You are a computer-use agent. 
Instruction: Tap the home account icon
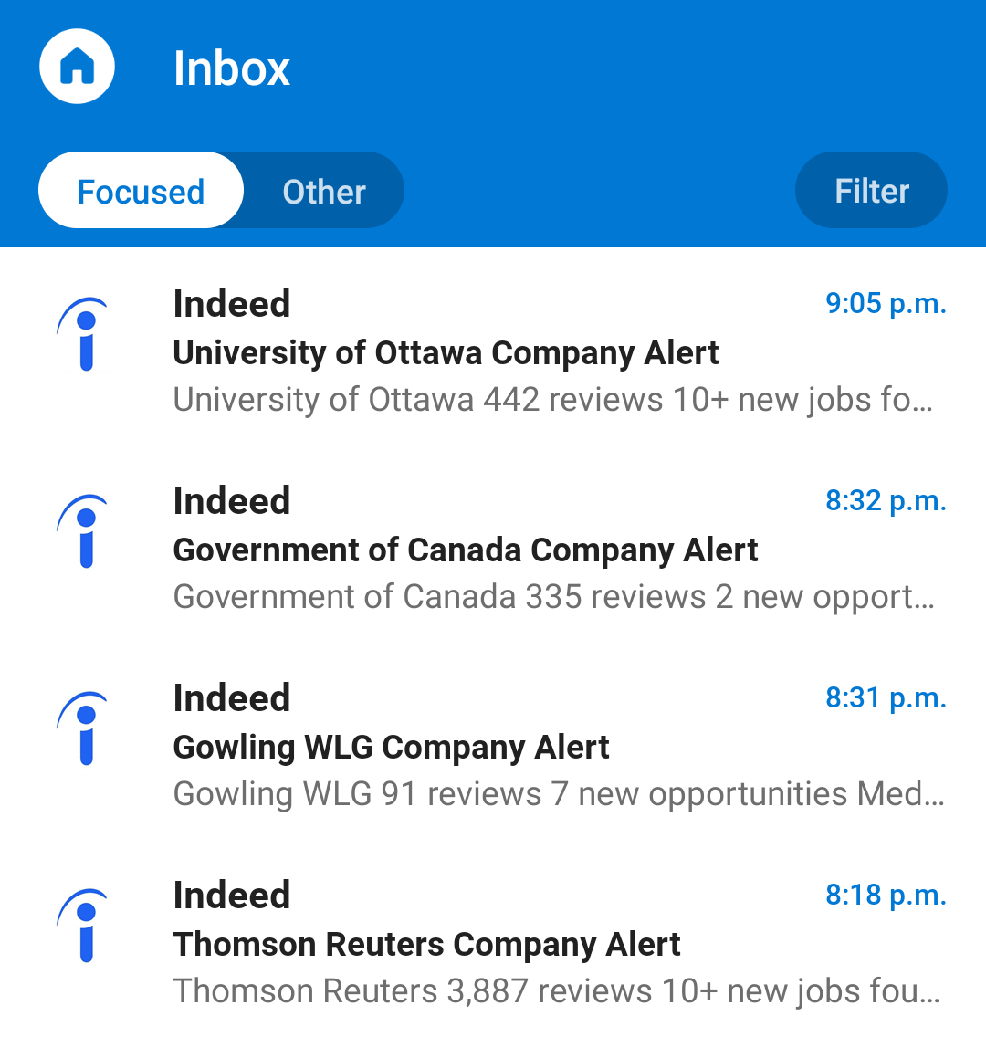click(77, 67)
